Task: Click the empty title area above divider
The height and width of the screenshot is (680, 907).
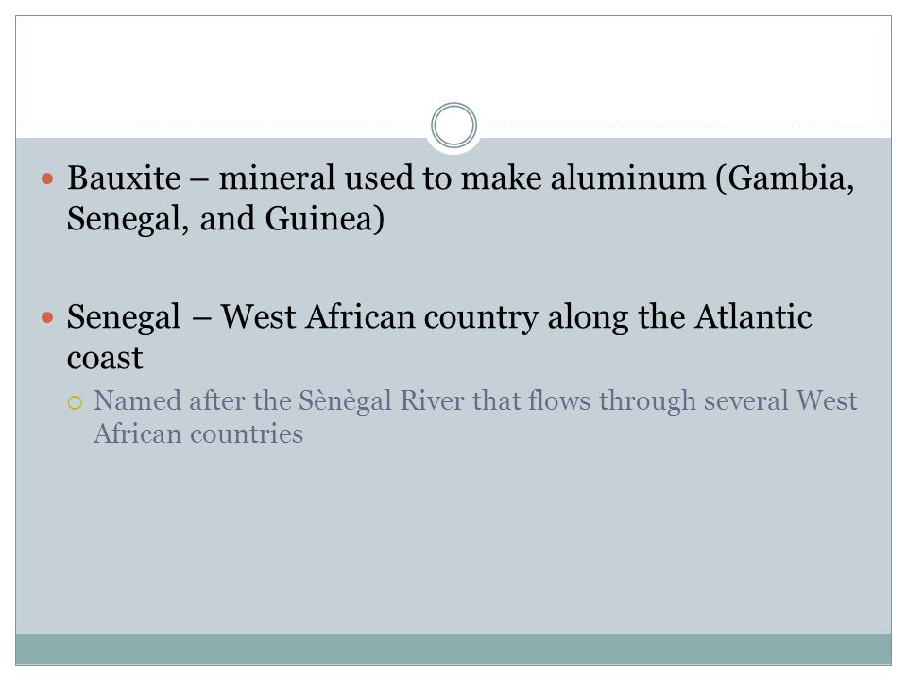Action: [x=453, y=63]
